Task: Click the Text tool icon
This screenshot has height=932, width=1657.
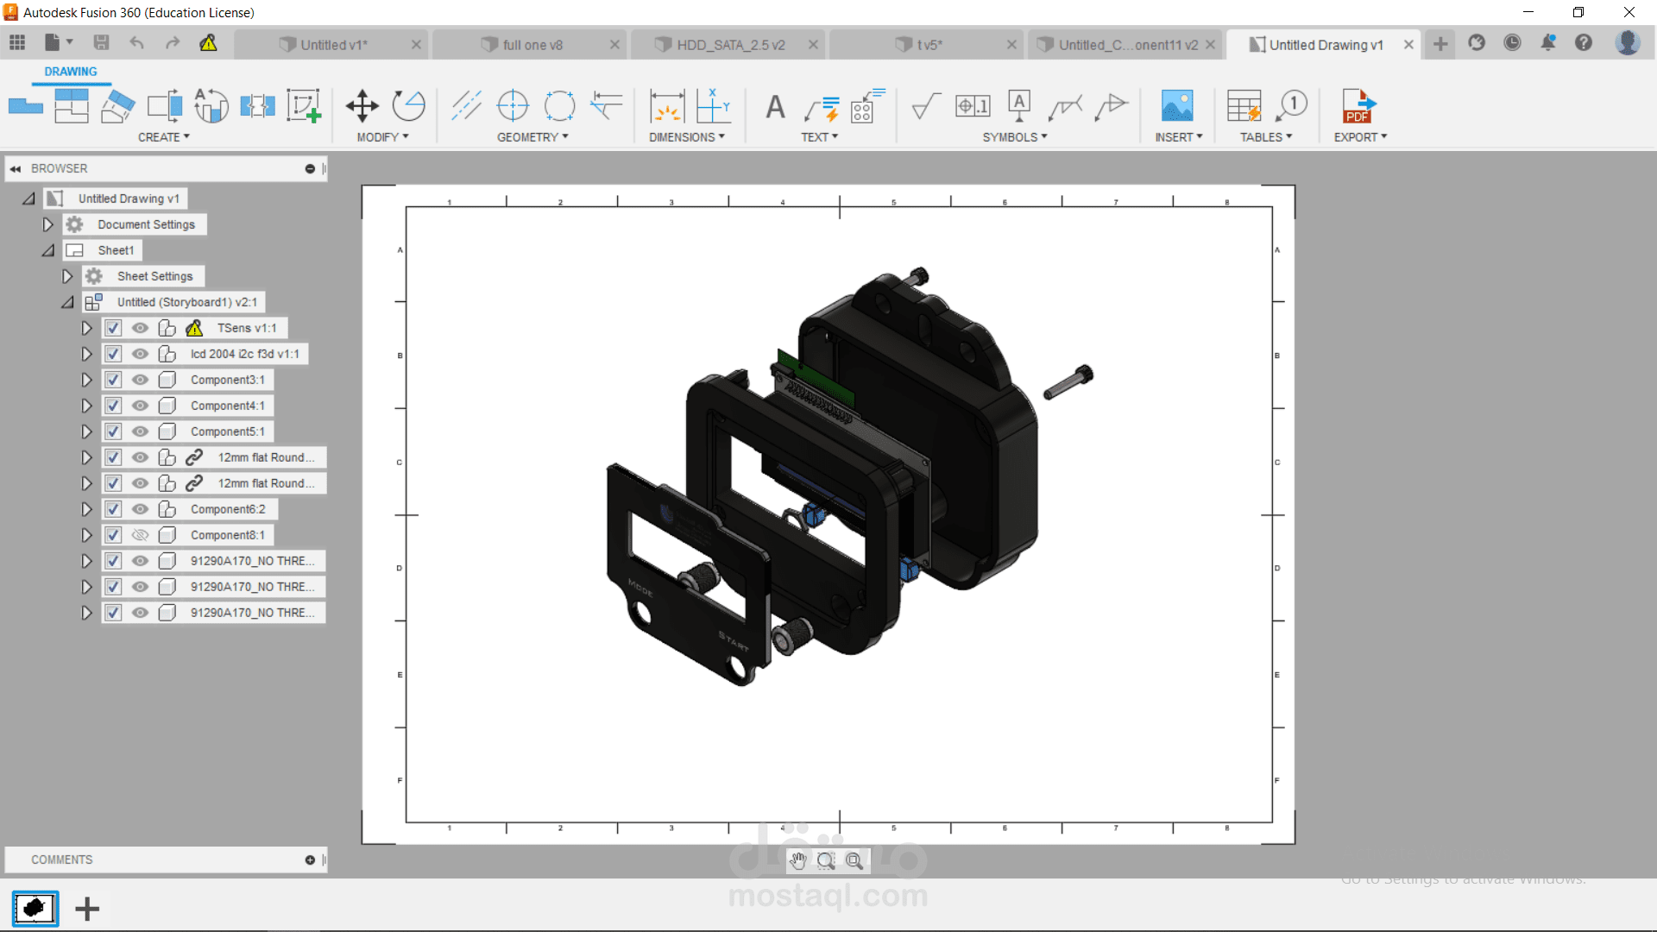Action: pos(775,107)
